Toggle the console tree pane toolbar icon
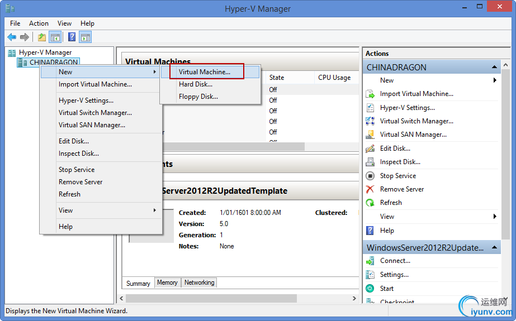 click(x=55, y=37)
